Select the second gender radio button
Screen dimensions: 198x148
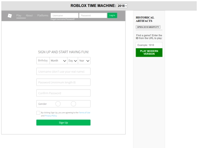point(73,104)
